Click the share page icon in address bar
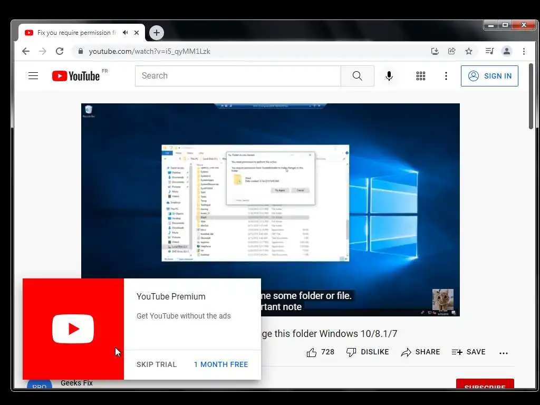The image size is (540, 405). [x=451, y=51]
